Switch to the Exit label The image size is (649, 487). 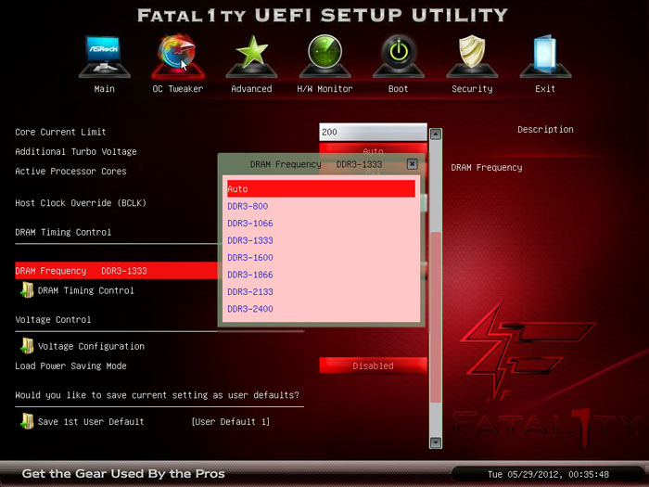[545, 89]
